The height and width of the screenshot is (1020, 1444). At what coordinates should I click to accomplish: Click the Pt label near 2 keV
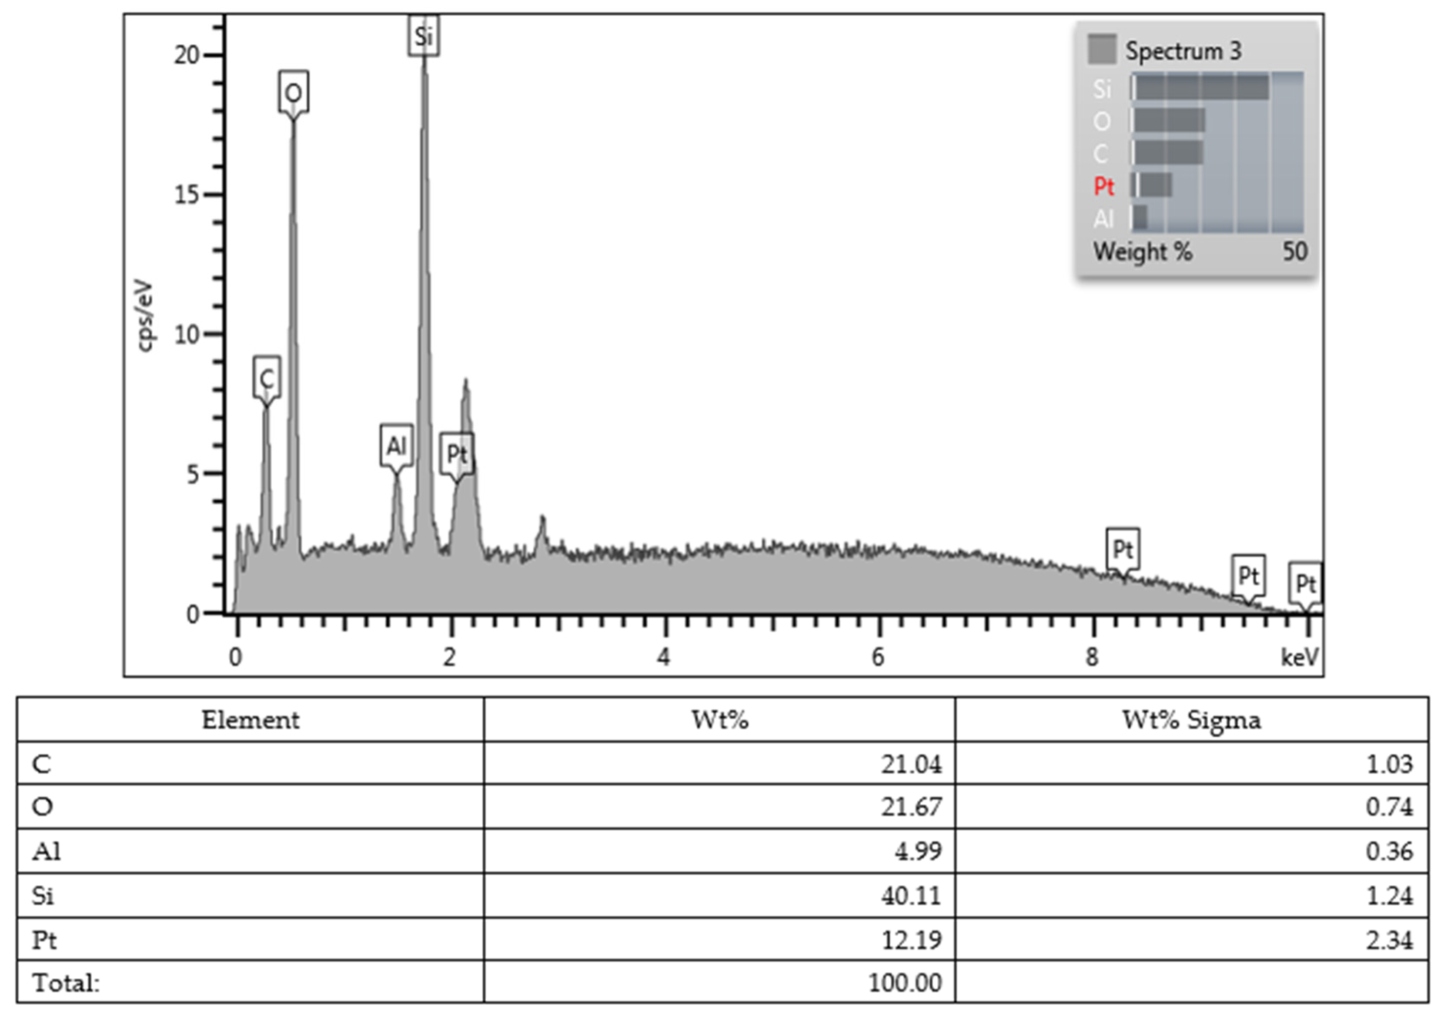coord(457,454)
